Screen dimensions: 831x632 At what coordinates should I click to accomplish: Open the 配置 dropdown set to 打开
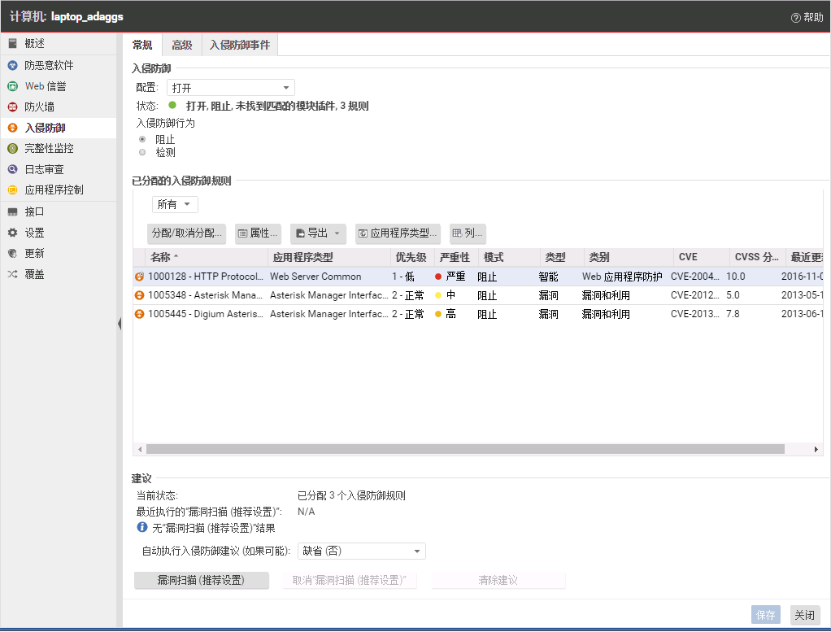(x=230, y=88)
